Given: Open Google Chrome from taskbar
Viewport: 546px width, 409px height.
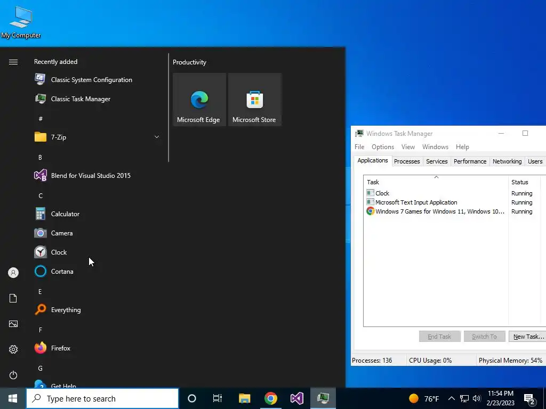Looking at the screenshot, I should pyautogui.click(x=270, y=398).
